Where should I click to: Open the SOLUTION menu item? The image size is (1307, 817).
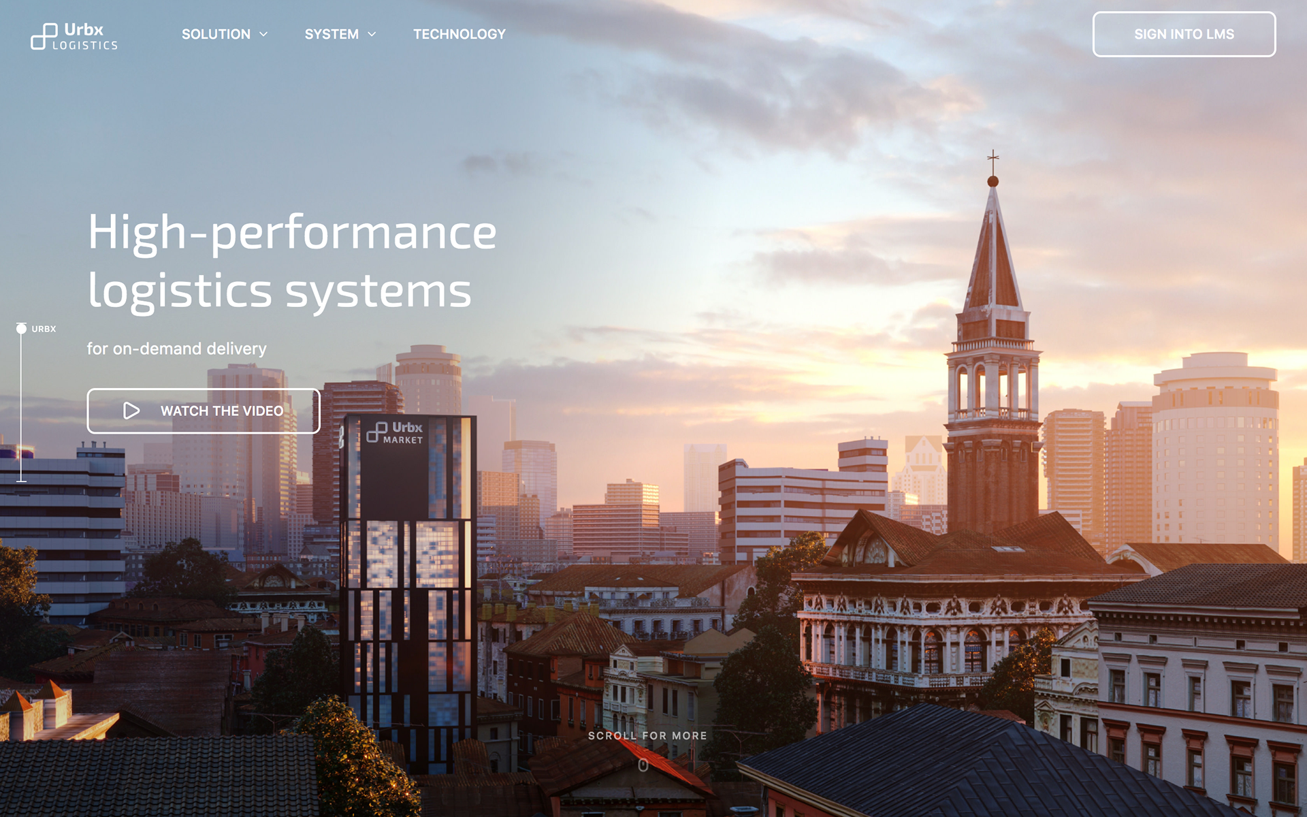pos(216,34)
